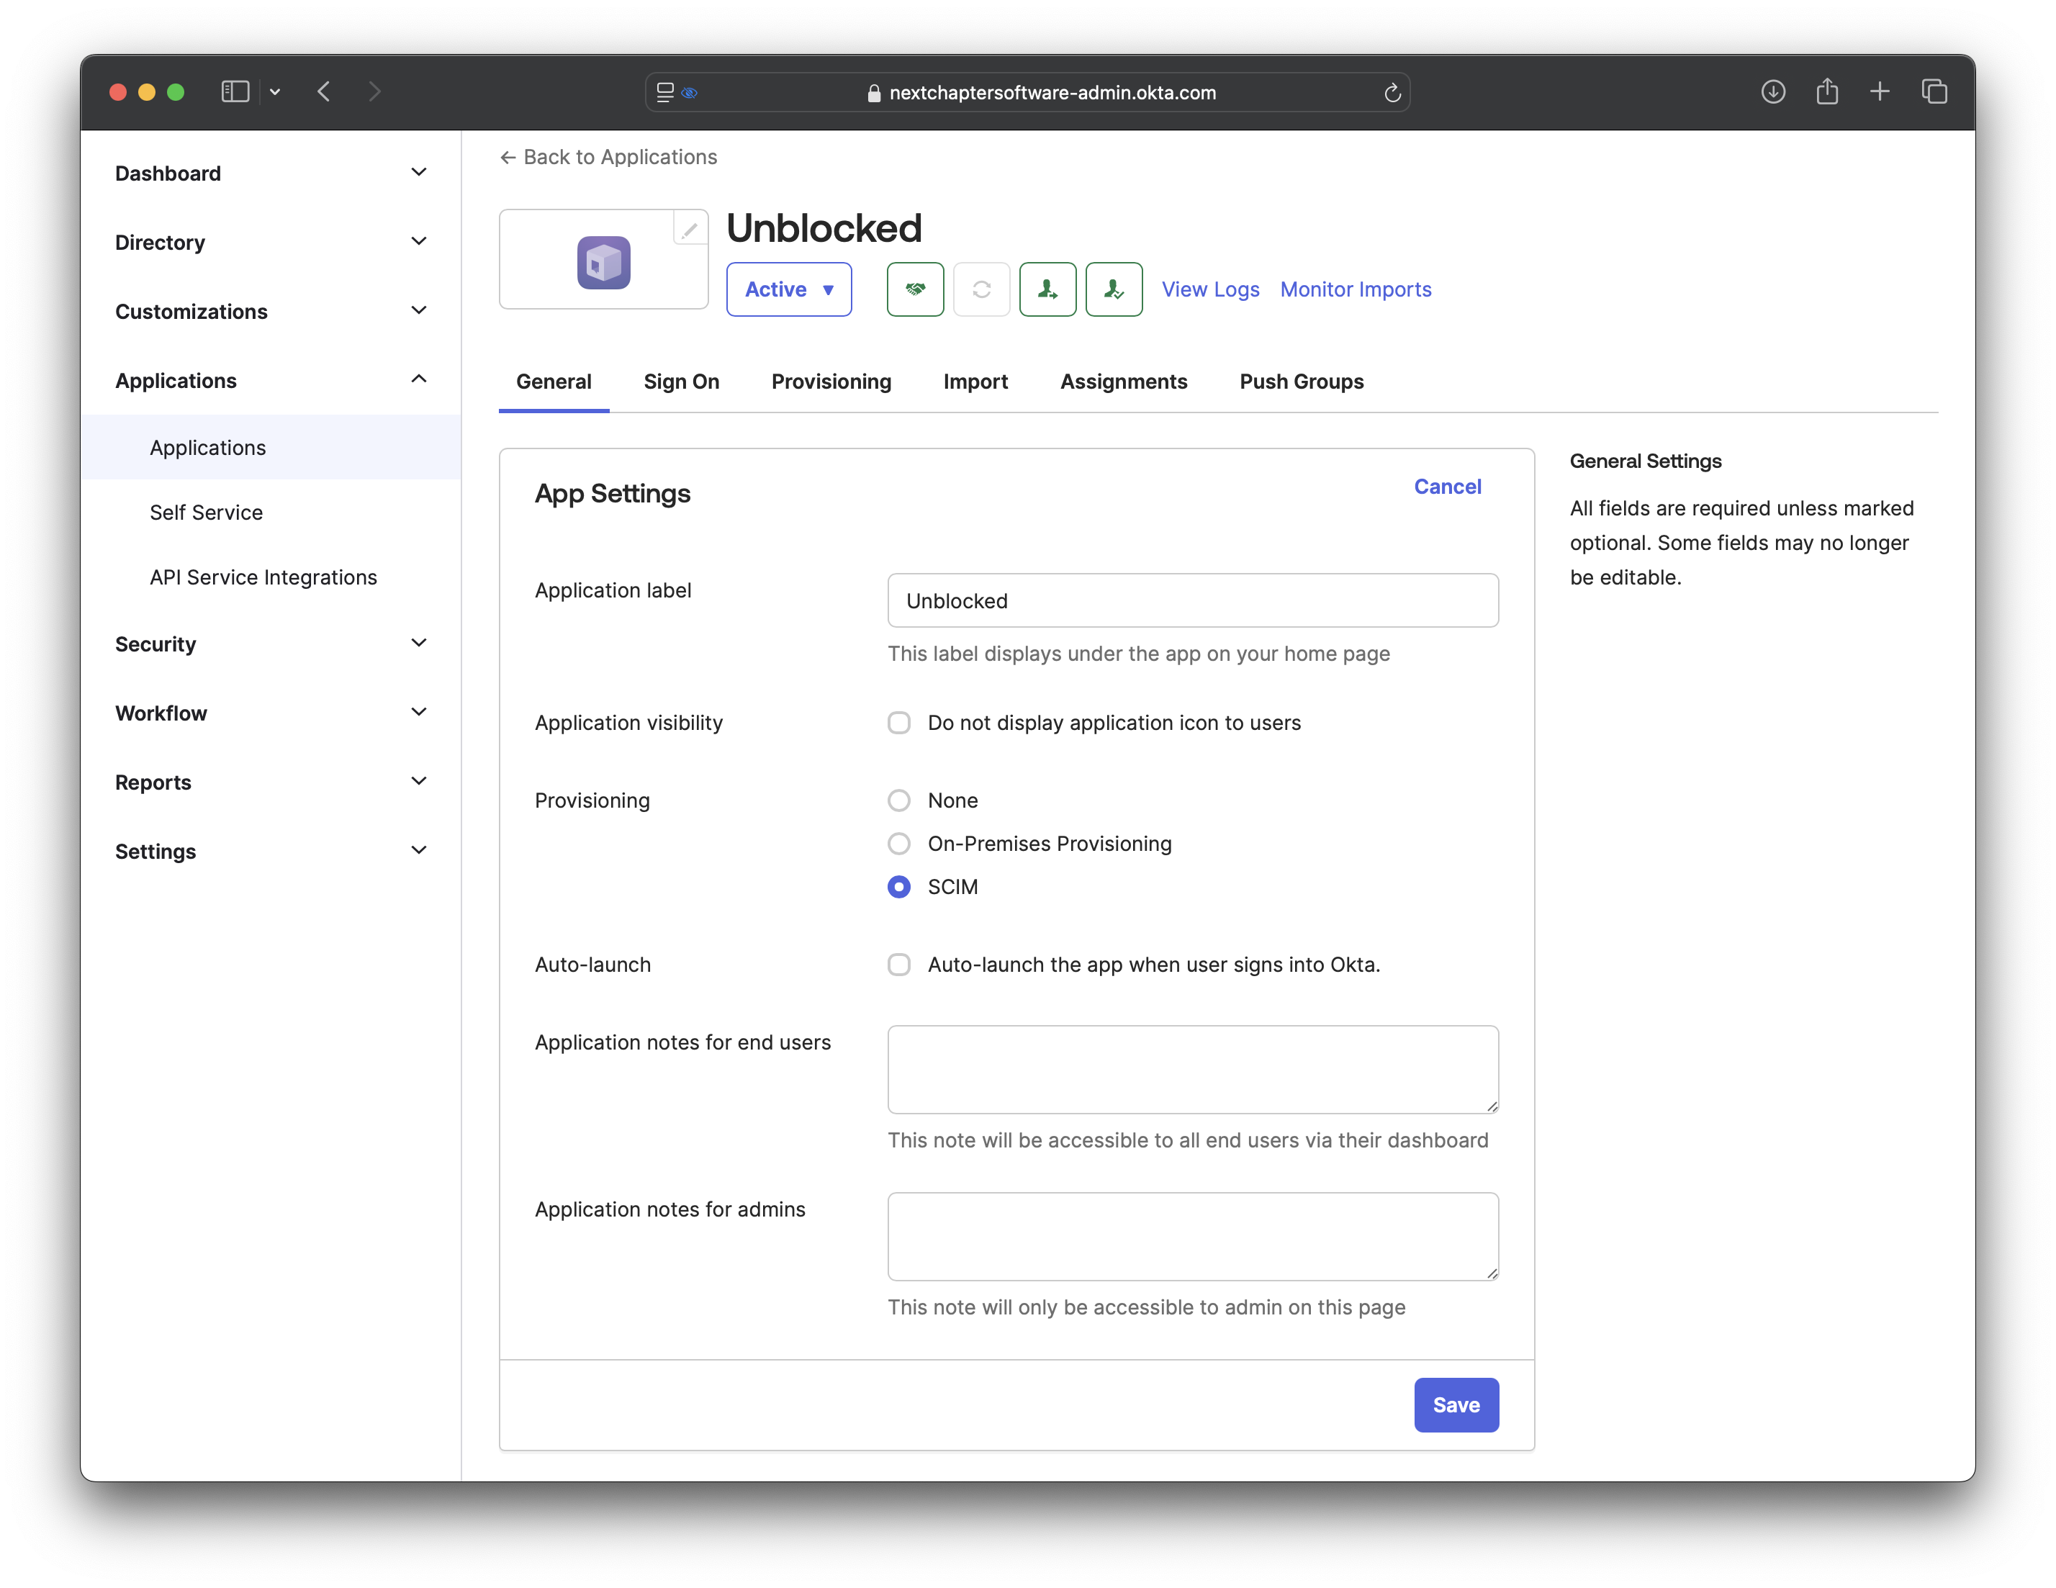Click the grey refresh app data icon
The height and width of the screenshot is (1588, 2056).
point(981,289)
